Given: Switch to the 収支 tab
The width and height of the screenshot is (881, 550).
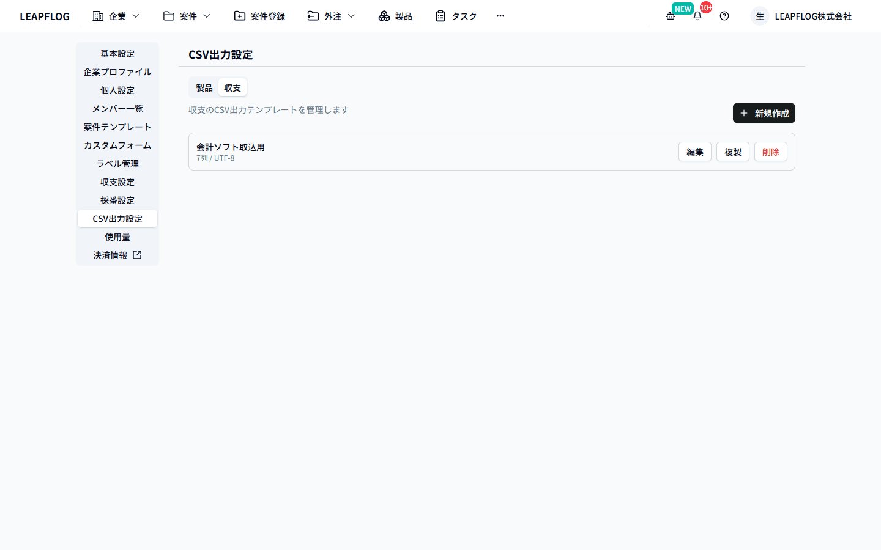Looking at the screenshot, I should tap(232, 88).
